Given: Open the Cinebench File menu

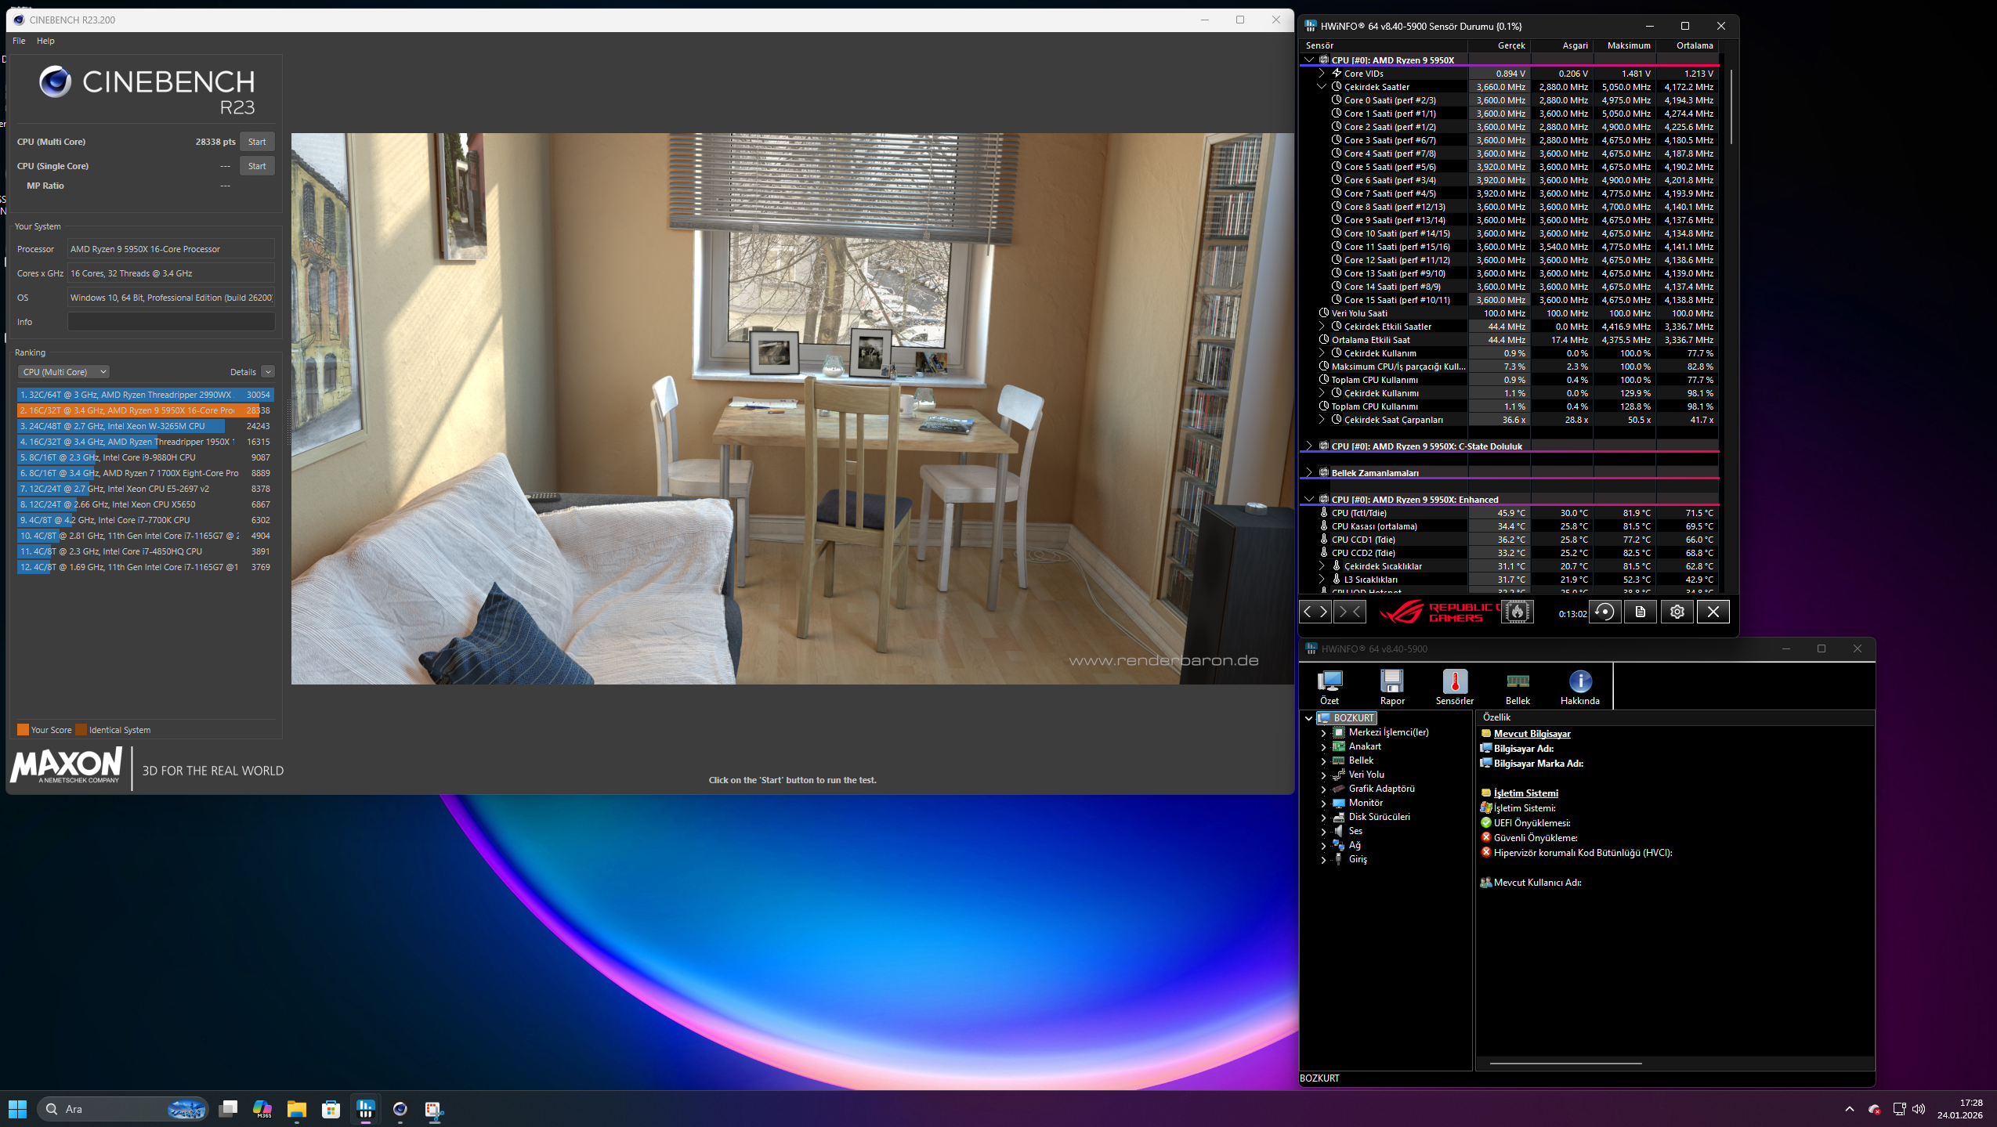Looking at the screenshot, I should point(19,41).
